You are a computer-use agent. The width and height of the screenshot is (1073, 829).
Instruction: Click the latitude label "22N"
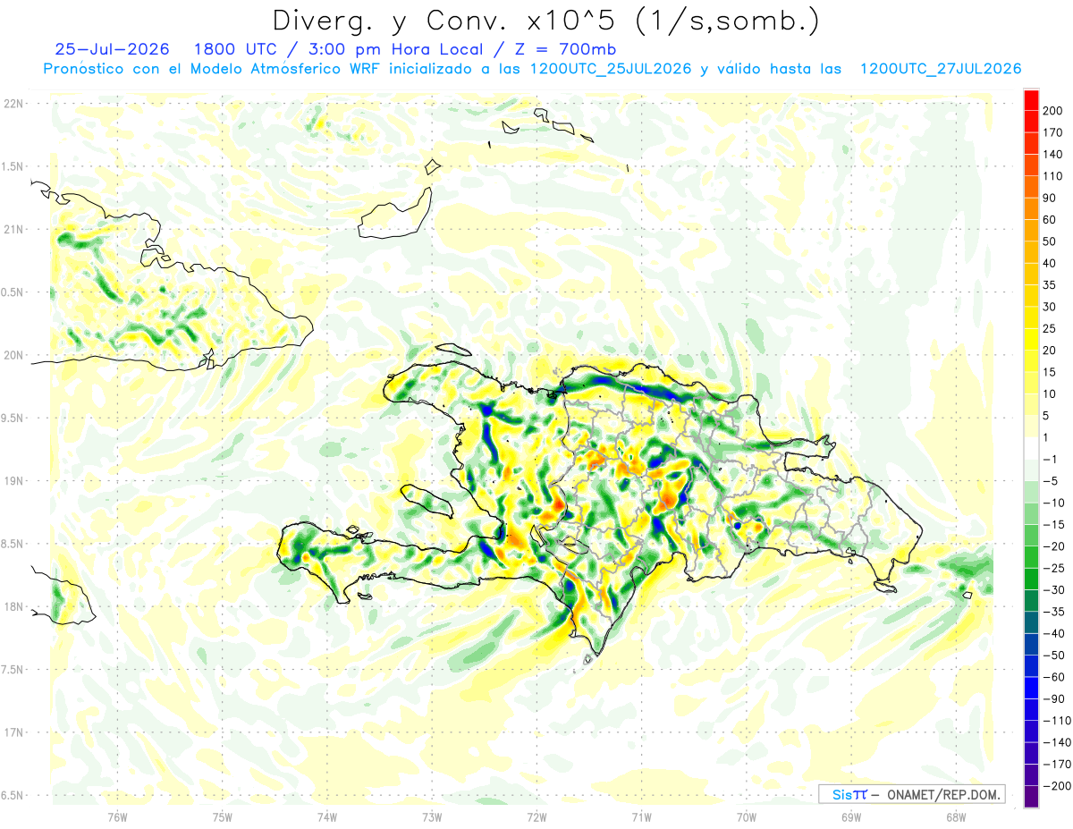click(13, 104)
